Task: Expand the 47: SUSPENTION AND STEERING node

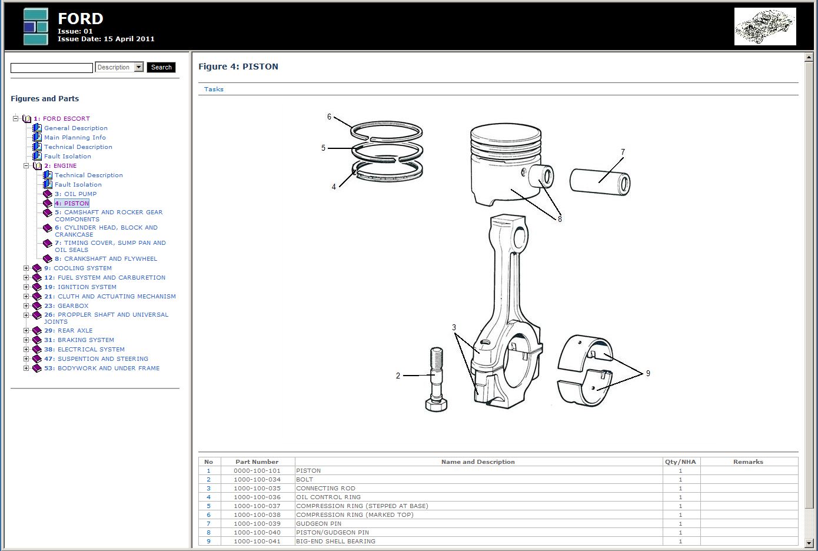Action: pyautogui.click(x=26, y=359)
